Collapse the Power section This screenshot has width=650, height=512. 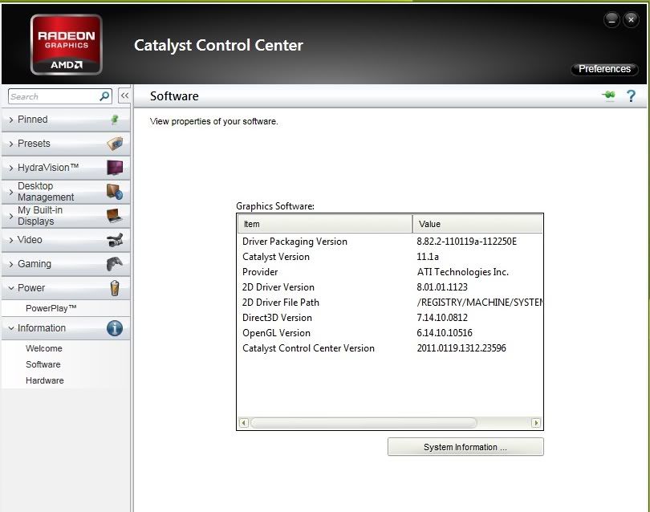pos(66,288)
